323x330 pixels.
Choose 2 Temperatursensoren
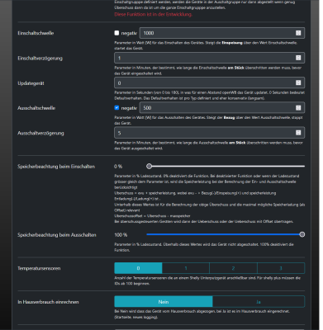click(x=233, y=268)
